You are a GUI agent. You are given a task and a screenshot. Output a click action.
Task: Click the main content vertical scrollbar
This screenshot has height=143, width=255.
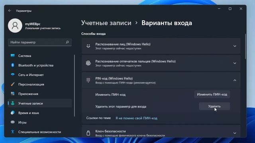point(245,46)
